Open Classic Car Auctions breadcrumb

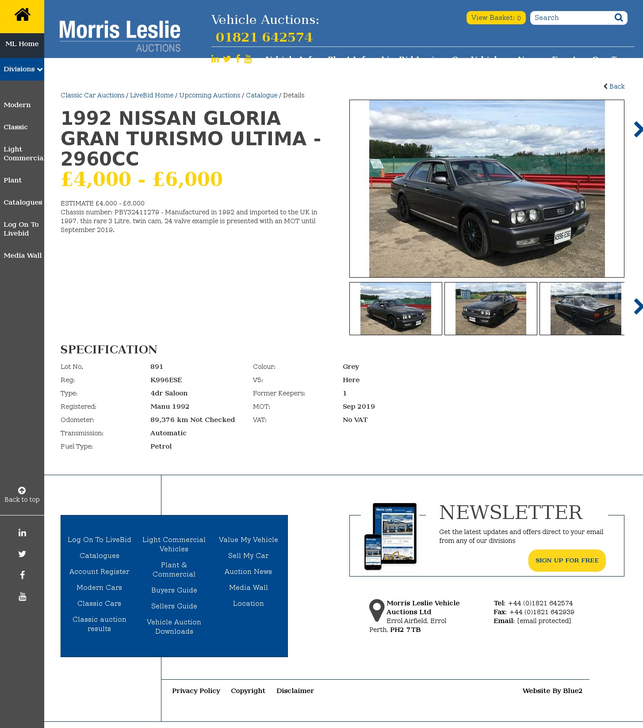click(x=92, y=95)
